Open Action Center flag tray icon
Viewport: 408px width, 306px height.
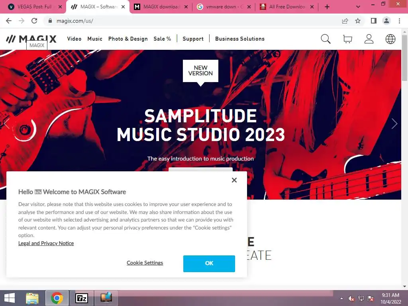click(x=371, y=298)
